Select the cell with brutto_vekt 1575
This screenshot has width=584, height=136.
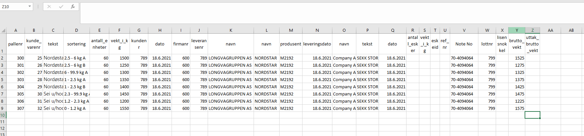click(x=516, y=108)
